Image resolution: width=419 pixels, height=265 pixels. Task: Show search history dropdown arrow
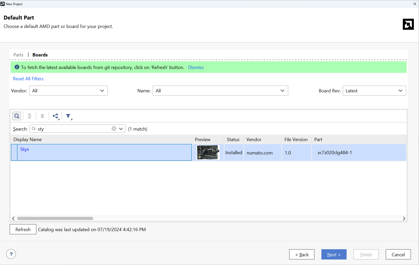tap(121, 129)
